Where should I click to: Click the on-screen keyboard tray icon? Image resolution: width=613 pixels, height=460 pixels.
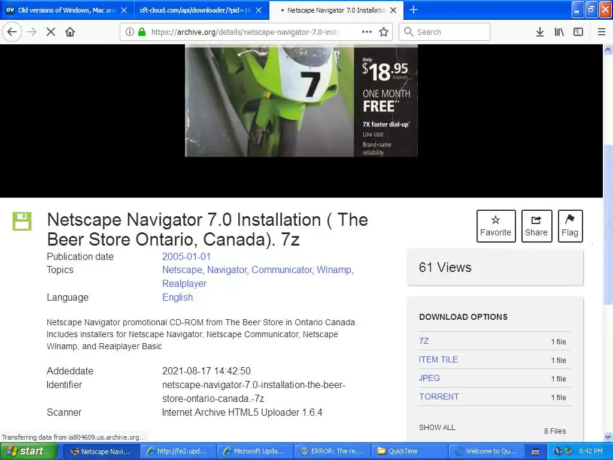[535, 452]
